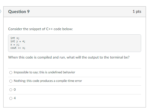The image size is (157, 110).
Task: Click the "When this code is compiled" prompt
Action: 69,57
